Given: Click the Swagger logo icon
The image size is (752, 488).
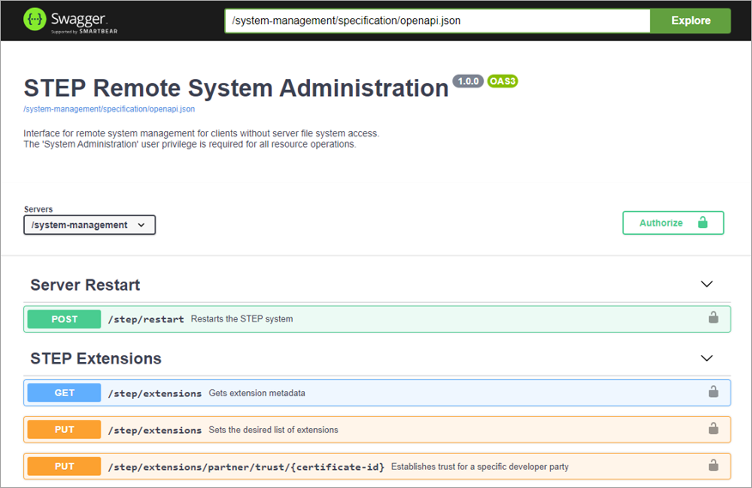Looking at the screenshot, I should click(x=34, y=20).
